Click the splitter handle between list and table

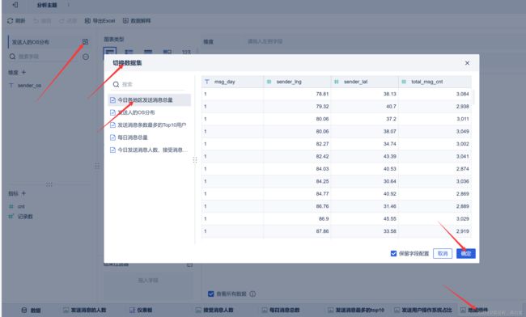(195, 160)
